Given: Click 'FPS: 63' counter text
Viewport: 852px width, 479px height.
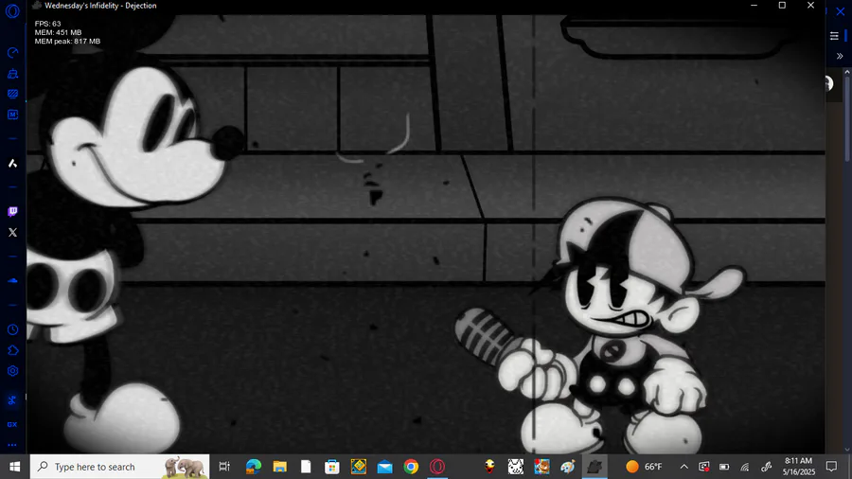Looking at the screenshot, I should 48,24.
